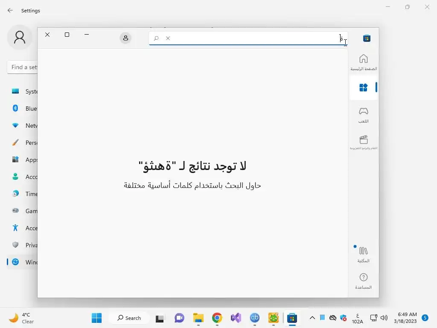Image resolution: width=437 pixels, height=328 pixels.
Task: Open the Windows Start menu
Action: click(97, 318)
